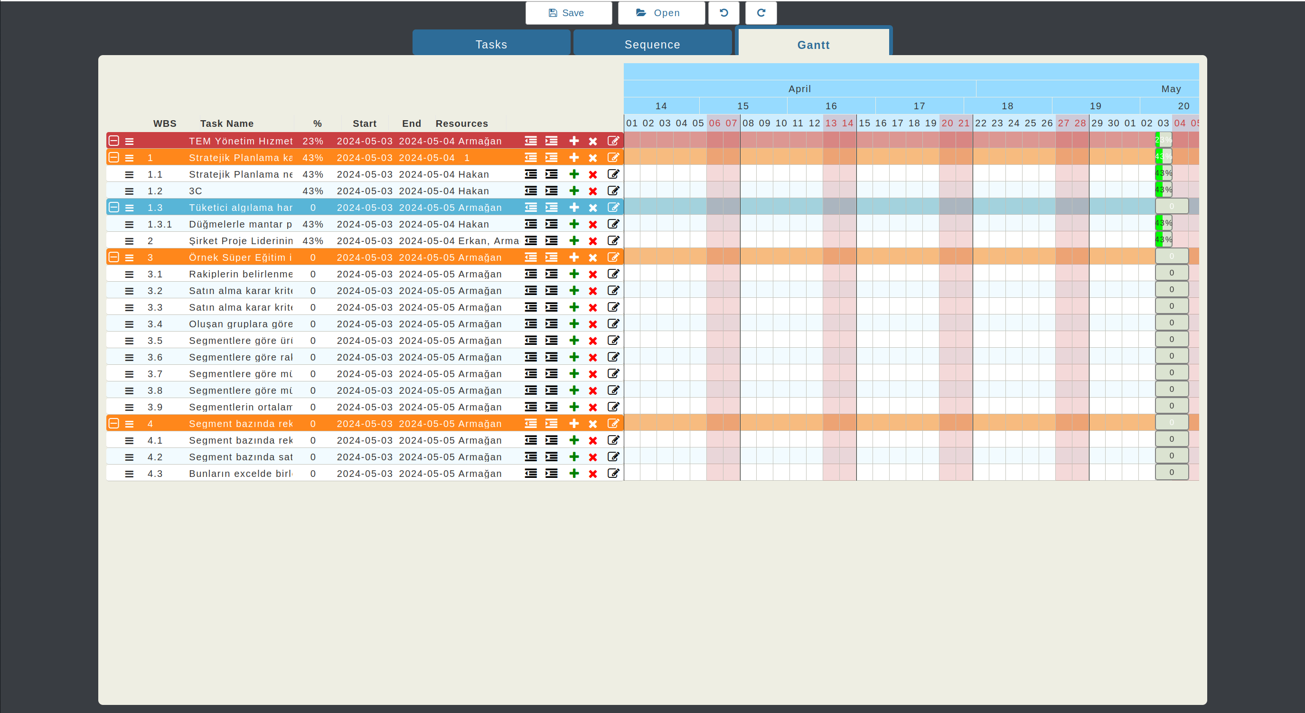Edit task 2 Şirket Proje Liderinin
This screenshot has height=713, width=1305.
[x=613, y=241]
